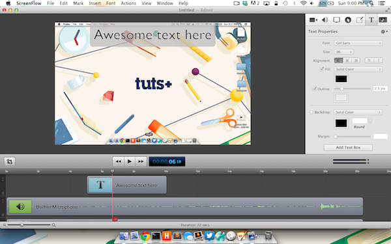Click the timeline zoom slider
The height and width of the screenshot is (244, 391).
[x=29, y=225]
